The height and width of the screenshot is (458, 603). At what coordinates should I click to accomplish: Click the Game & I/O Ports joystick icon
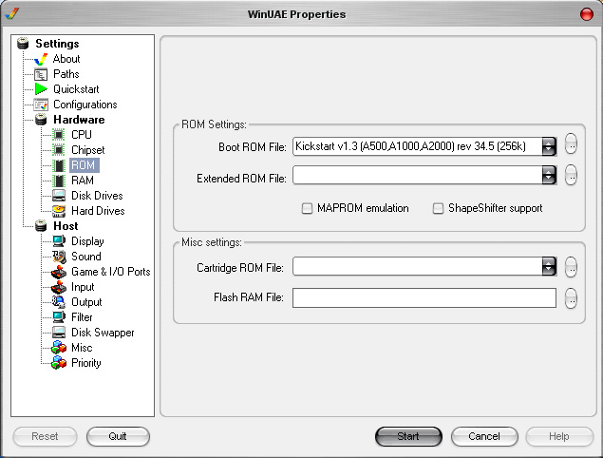59,272
